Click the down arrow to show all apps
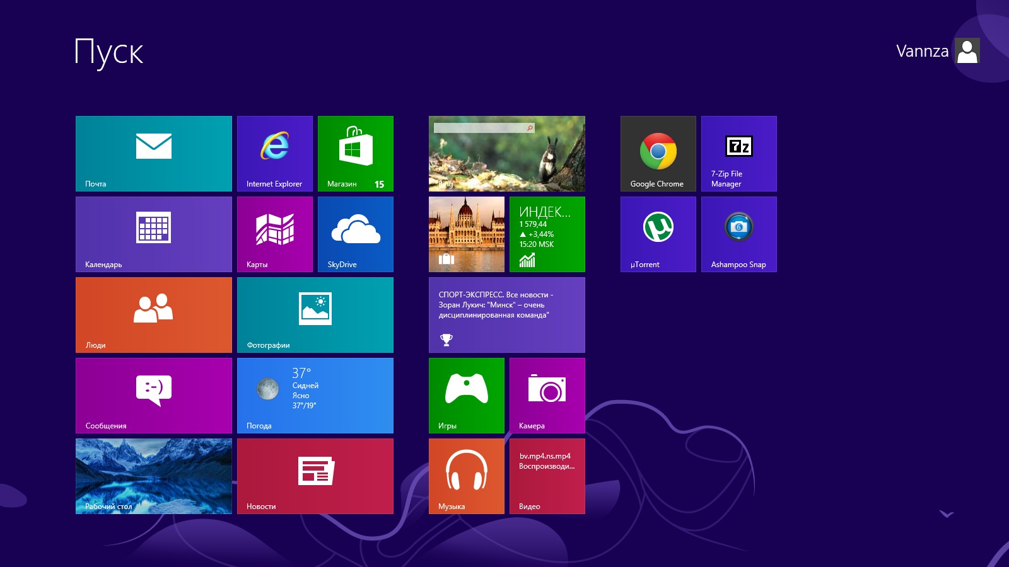Image resolution: width=1009 pixels, height=567 pixels. (947, 514)
